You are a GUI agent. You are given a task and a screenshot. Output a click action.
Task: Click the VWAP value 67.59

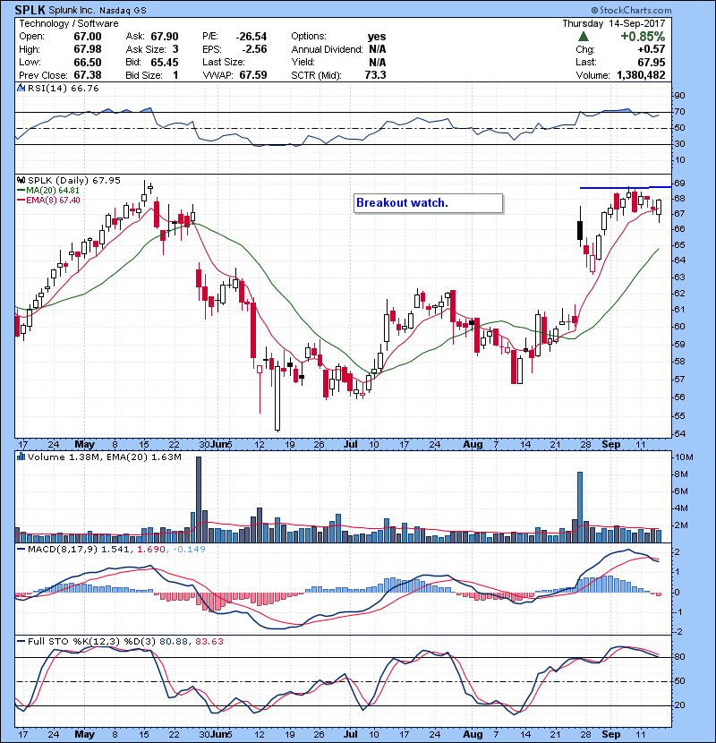coord(253,75)
